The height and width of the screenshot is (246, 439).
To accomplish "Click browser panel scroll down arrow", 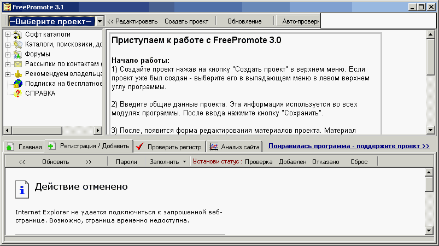I will click(x=429, y=231).
